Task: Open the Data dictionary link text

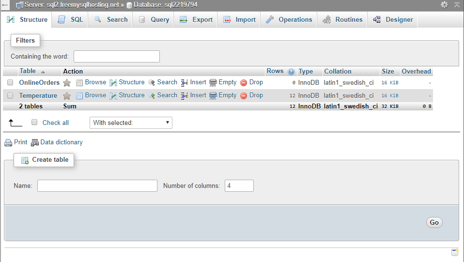Action: (x=62, y=142)
